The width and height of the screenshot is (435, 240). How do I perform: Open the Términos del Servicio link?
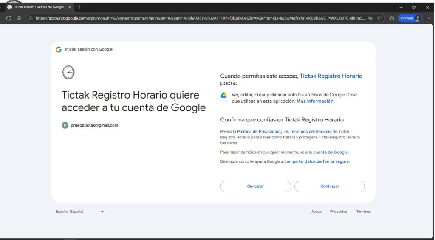pyautogui.click(x=310, y=132)
